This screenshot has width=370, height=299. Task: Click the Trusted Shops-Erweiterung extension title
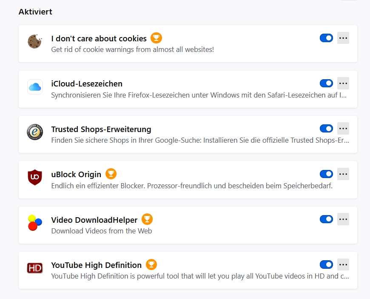[x=101, y=129]
